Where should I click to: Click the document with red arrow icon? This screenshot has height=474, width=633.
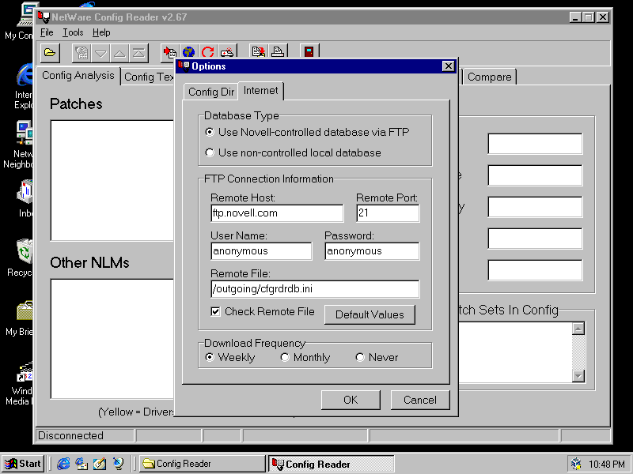(259, 51)
